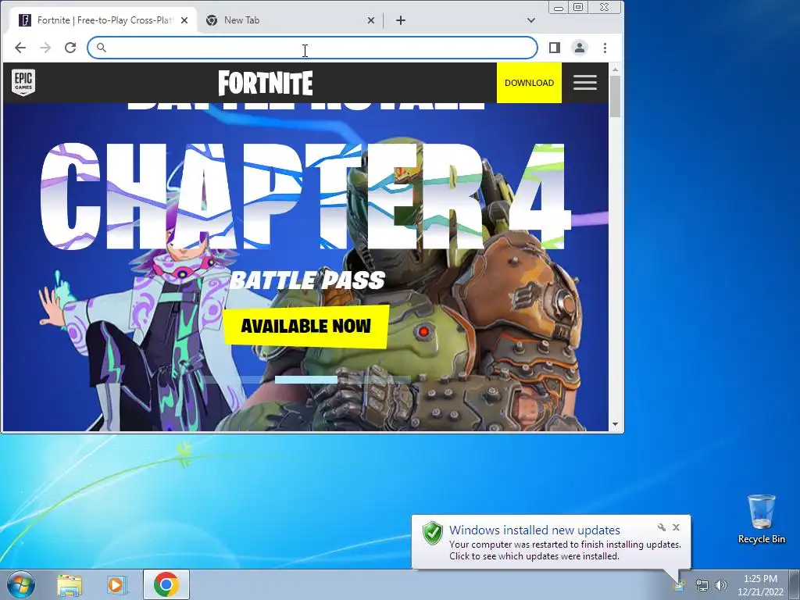Click the address bar search icon
800x600 pixels.
click(x=101, y=48)
